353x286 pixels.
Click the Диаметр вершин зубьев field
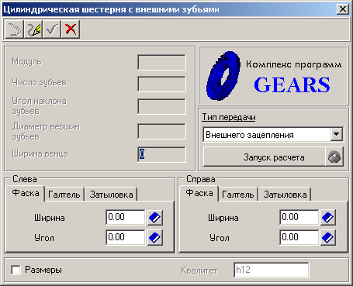pos(161,132)
